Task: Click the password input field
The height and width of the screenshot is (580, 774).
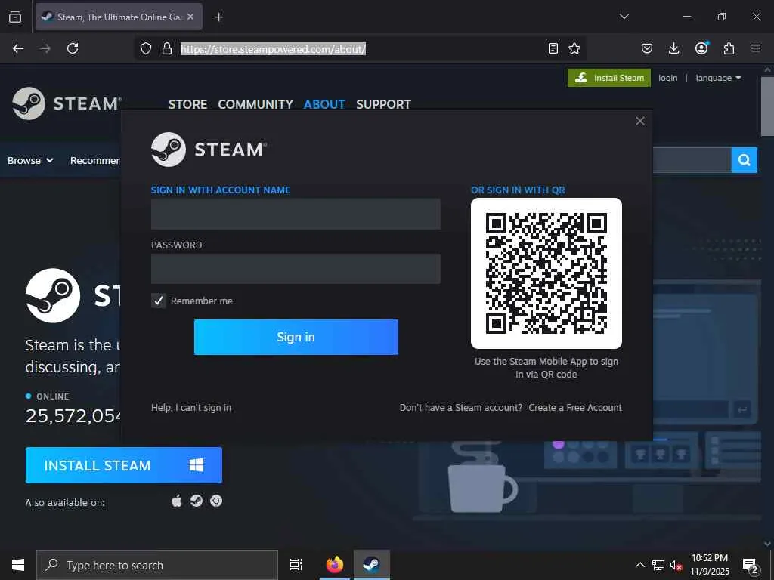Action: [x=296, y=269]
